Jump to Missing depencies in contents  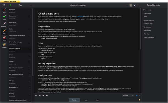(149, 20)
